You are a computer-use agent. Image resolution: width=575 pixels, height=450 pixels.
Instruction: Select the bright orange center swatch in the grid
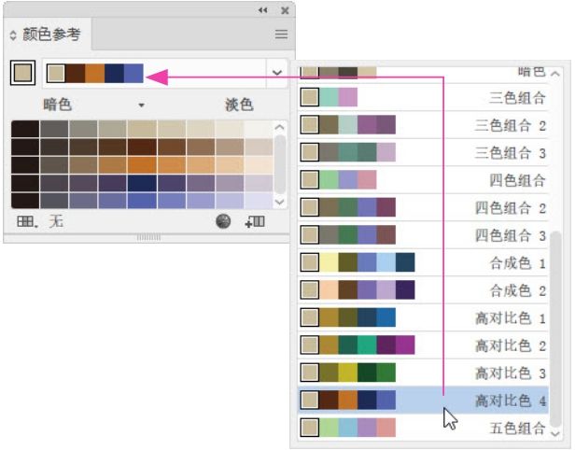(x=142, y=165)
